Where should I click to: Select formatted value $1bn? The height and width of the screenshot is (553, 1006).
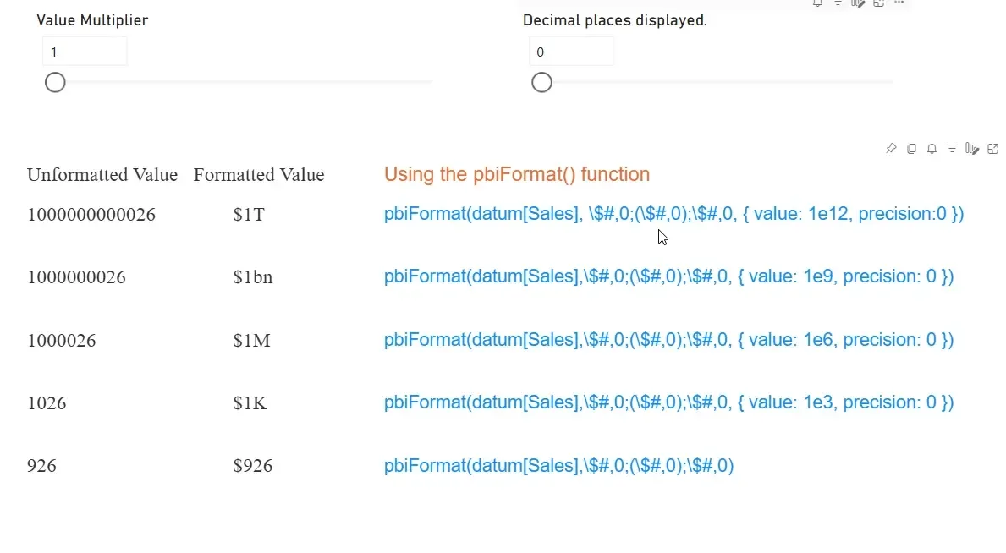[253, 277]
